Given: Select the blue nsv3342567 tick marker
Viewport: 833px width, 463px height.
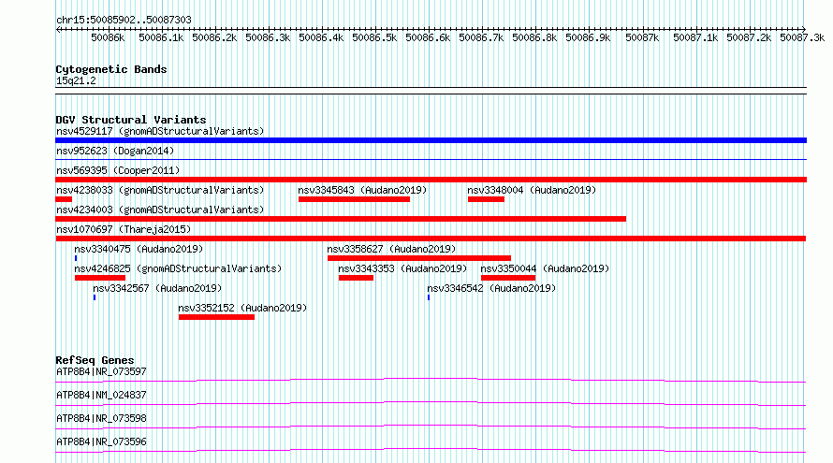Looking at the screenshot, I should (x=95, y=297).
